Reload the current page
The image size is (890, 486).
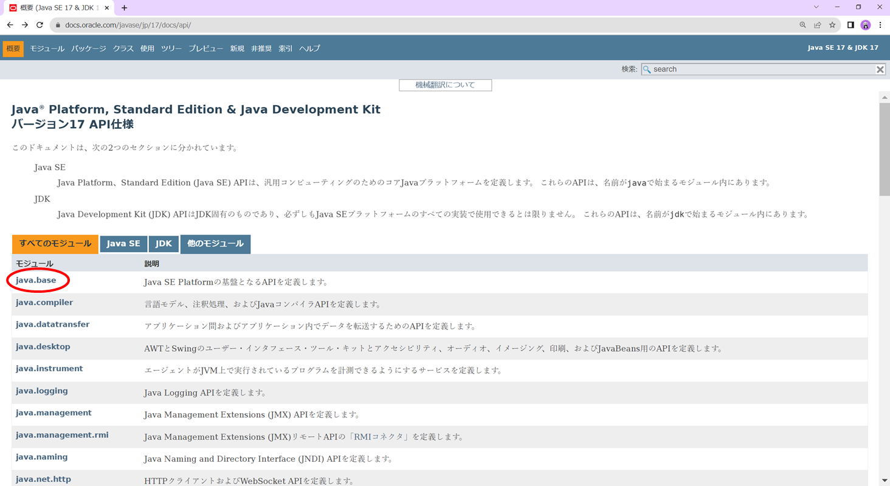coord(40,26)
